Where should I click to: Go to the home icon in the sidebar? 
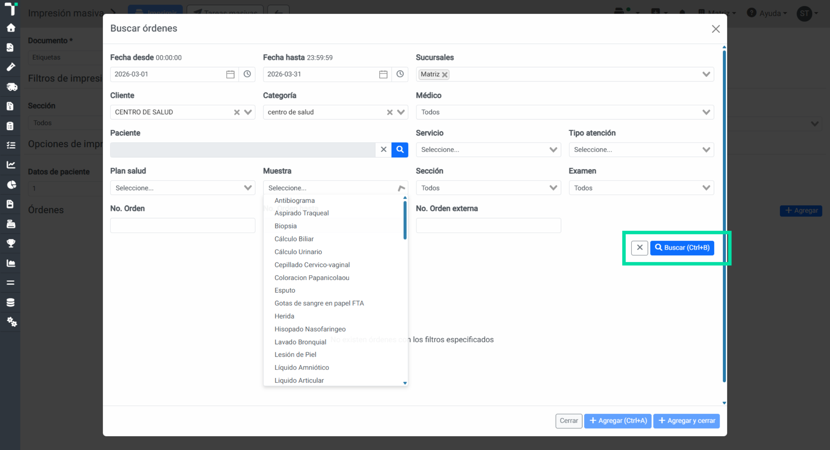tap(11, 28)
